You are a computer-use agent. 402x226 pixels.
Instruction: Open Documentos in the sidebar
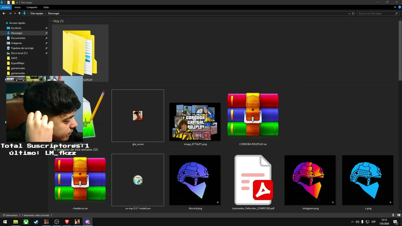(18, 38)
